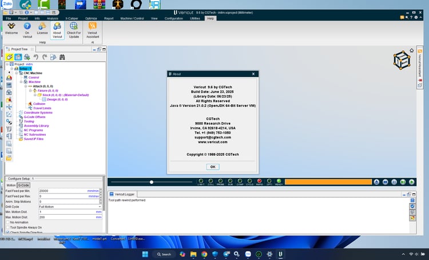Image resolution: width=429 pixels, height=260 pixels.
Task: Open the Optimize ribbon tab
Action: pos(91,18)
